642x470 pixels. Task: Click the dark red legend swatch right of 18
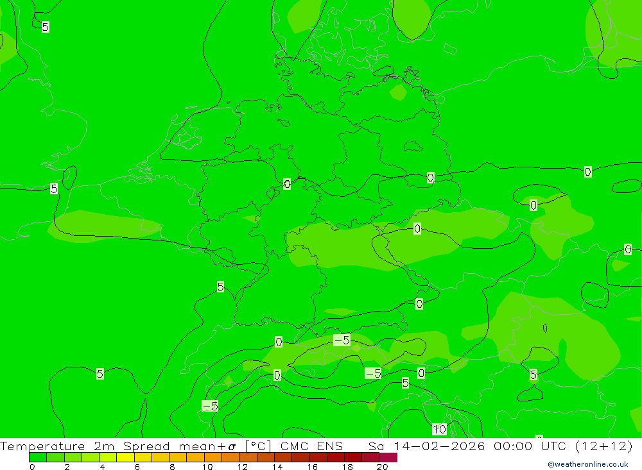[353, 457]
